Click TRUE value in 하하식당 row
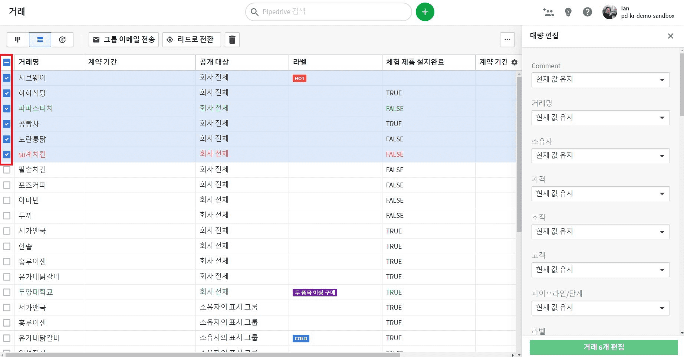The image size is (684, 357). point(394,93)
